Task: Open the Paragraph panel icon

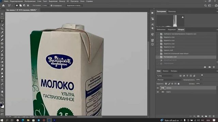Action: point(153,28)
